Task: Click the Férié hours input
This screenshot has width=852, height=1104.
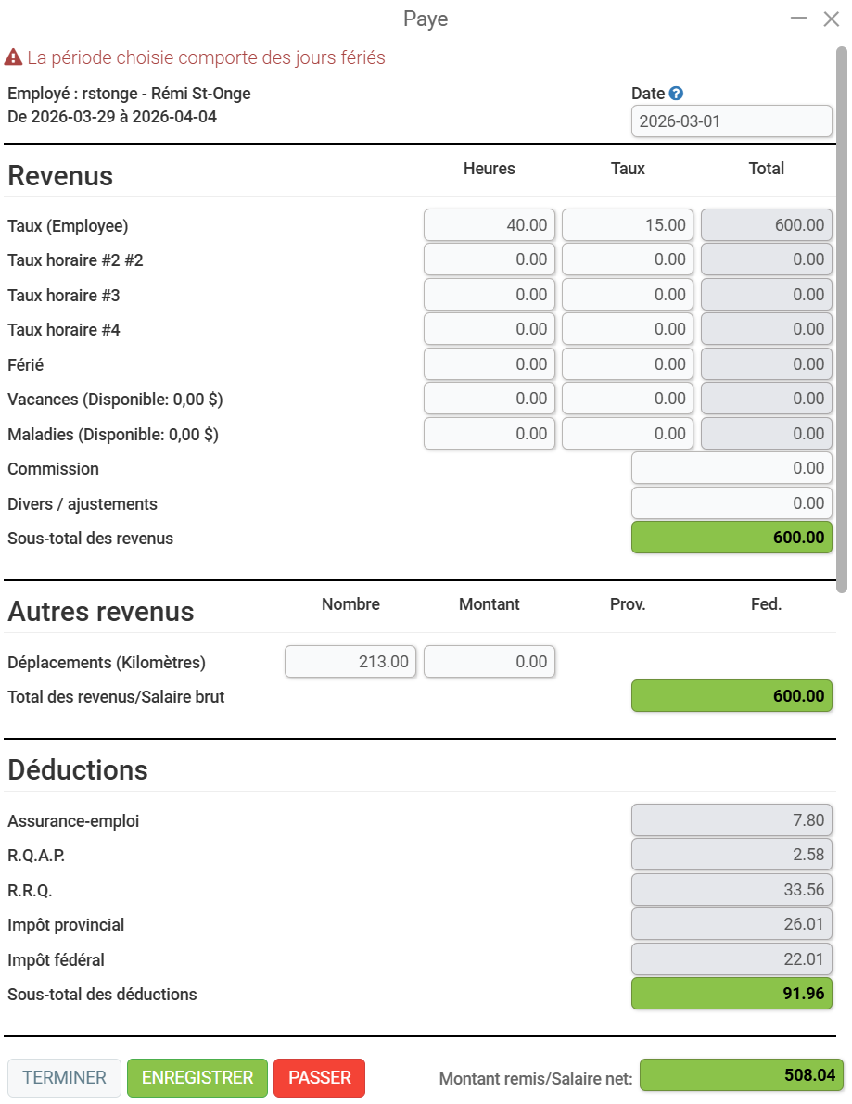Action: (x=490, y=364)
